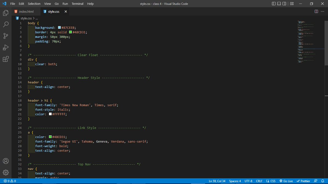Toggle the Secondary Side Bar layout icon
328x184 pixels.
[x=284, y=4]
